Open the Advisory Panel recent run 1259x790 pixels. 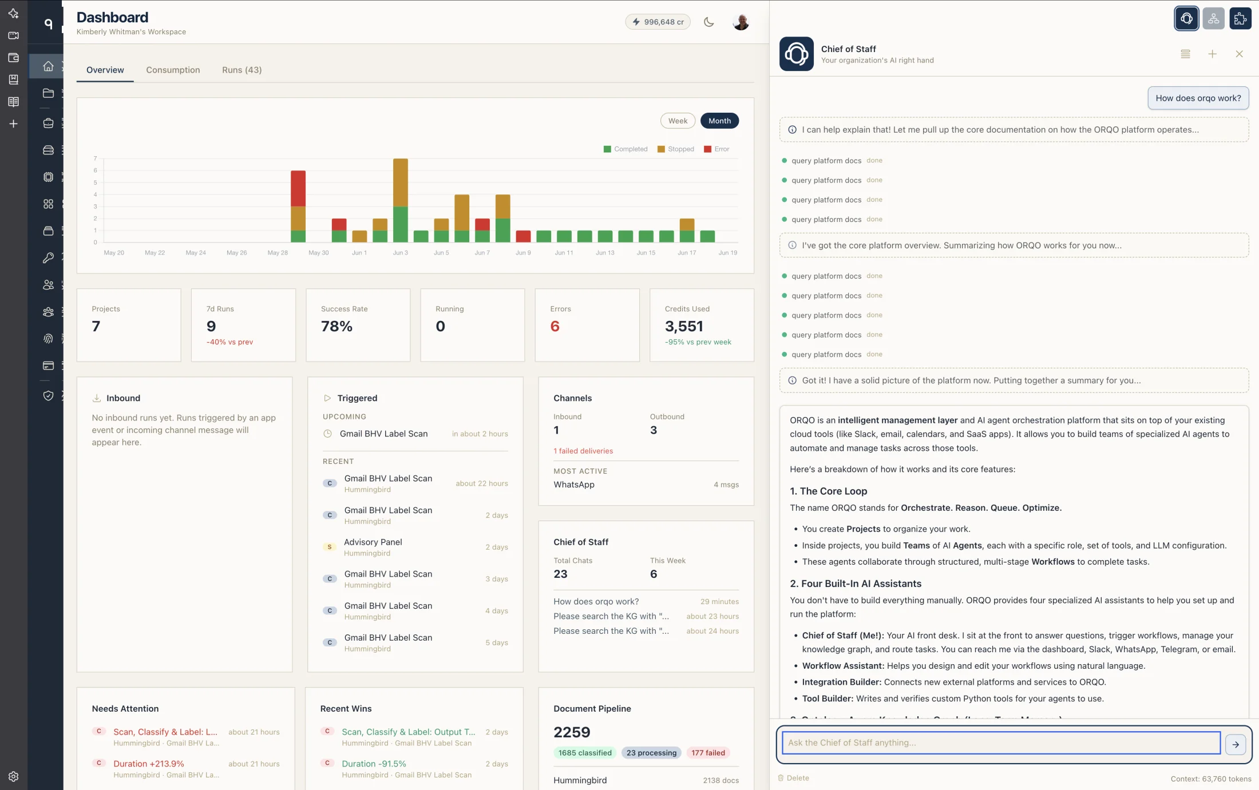coord(415,547)
